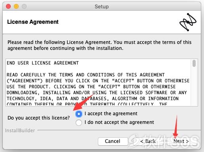The height and width of the screenshot is (152, 204).
Task: Click the Cancel button
Action: click(113, 141)
